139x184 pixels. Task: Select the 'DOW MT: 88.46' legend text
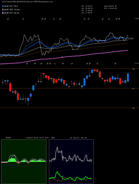pyautogui.click(x=12, y=10)
